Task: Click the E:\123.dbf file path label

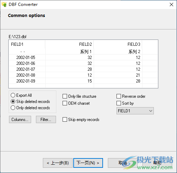Action: [18, 37]
